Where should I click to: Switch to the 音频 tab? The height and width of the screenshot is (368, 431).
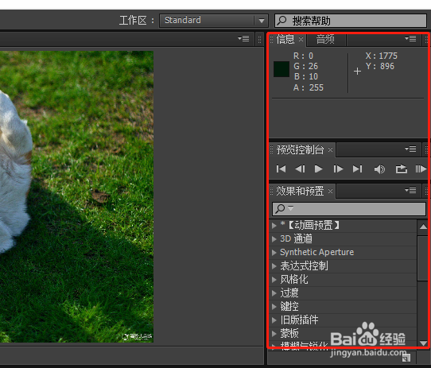pyautogui.click(x=325, y=39)
